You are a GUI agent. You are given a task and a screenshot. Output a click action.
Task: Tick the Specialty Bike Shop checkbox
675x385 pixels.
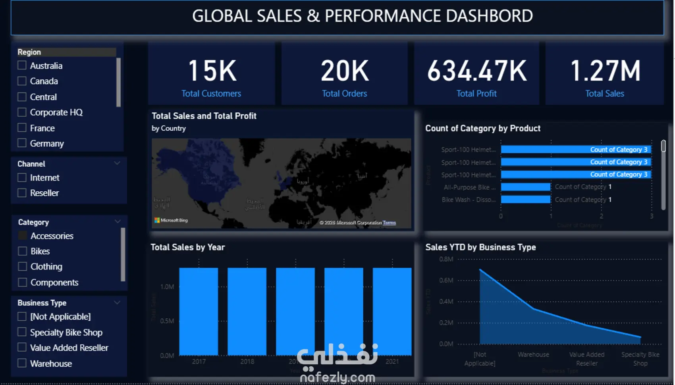pyautogui.click(x=22, y=332)
